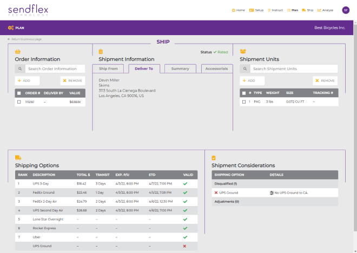Open the Home page from top navigation
357x253 pixels.
click(239, 10)
